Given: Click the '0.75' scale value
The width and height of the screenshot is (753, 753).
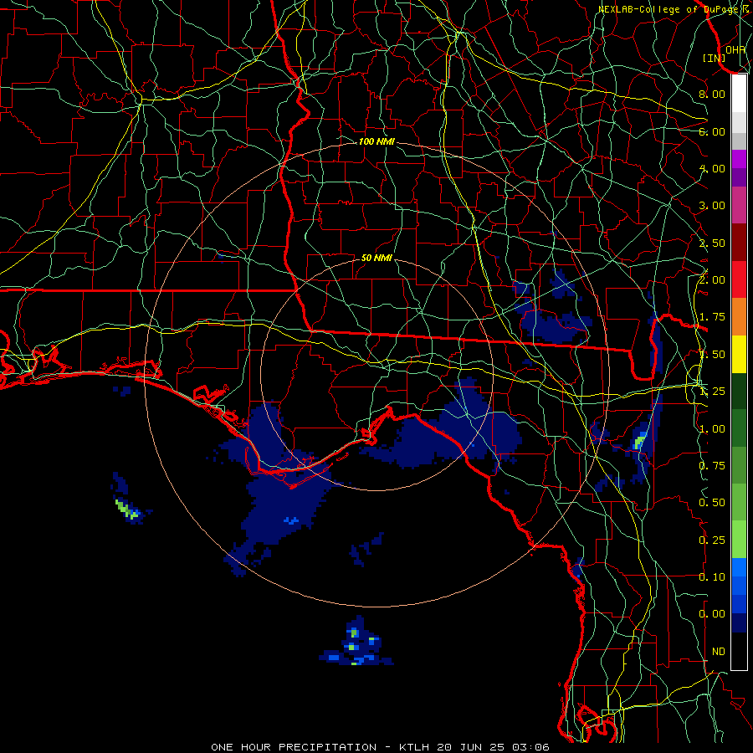Looking at the screenshot, I should pyautogui.click(x=712, y=466).
